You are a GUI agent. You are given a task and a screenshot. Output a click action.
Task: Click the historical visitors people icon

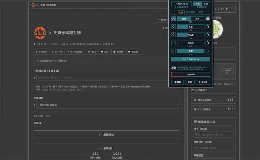tap(195, 100)
